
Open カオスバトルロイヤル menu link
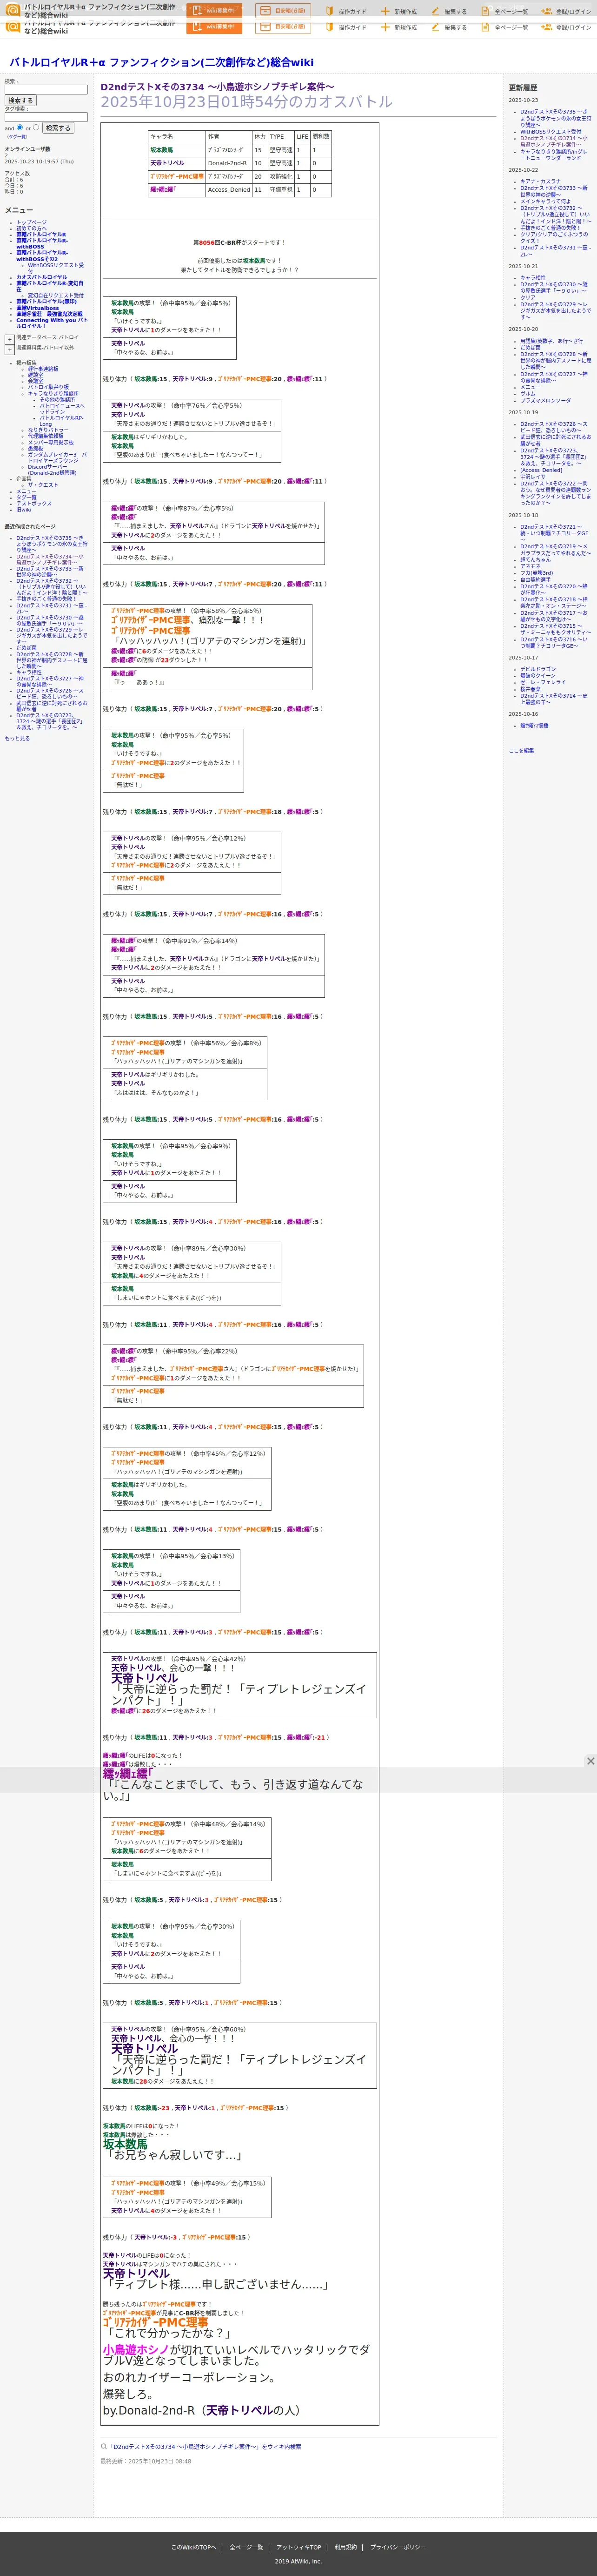42,277
